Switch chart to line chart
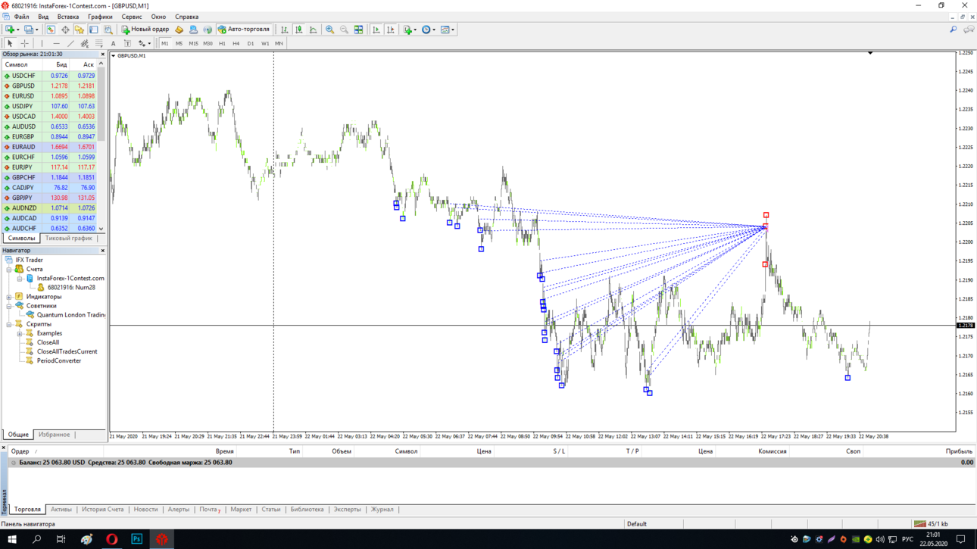 click(x=313, y=30)
